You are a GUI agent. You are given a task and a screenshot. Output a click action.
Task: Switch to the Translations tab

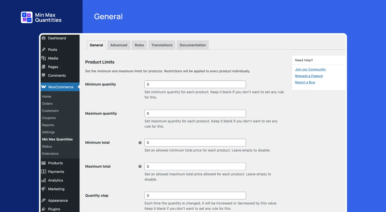(162, 45)
